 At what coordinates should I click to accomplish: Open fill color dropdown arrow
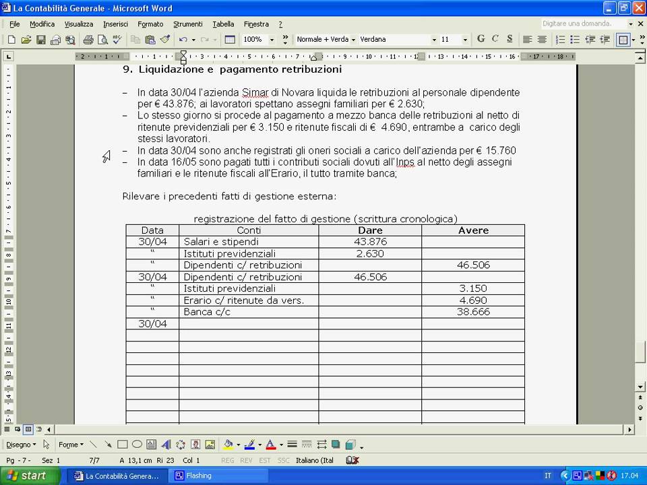pos(238,445)
